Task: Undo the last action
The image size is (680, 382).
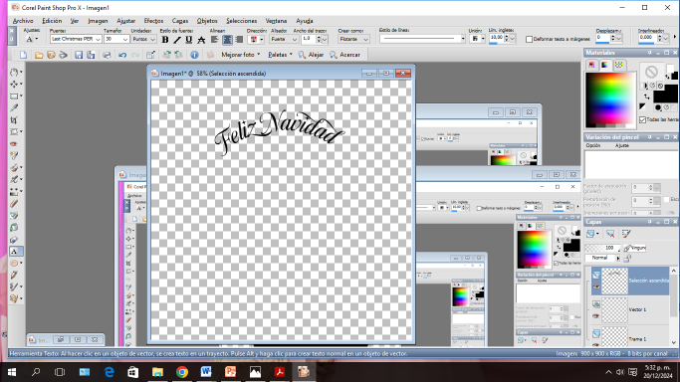Action: 122,55
